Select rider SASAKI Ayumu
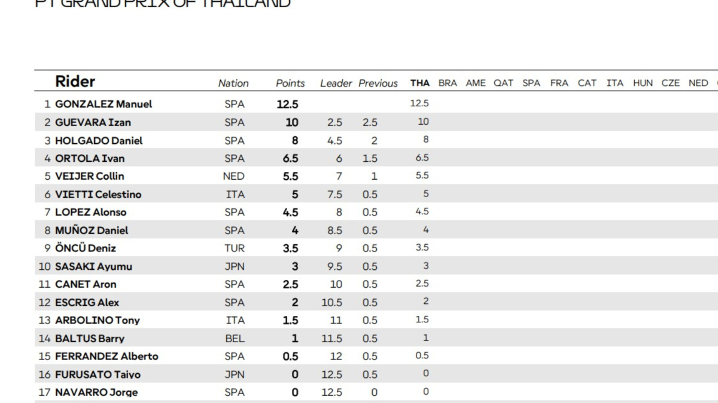This screenshot has height=403, width=718. 93,267
